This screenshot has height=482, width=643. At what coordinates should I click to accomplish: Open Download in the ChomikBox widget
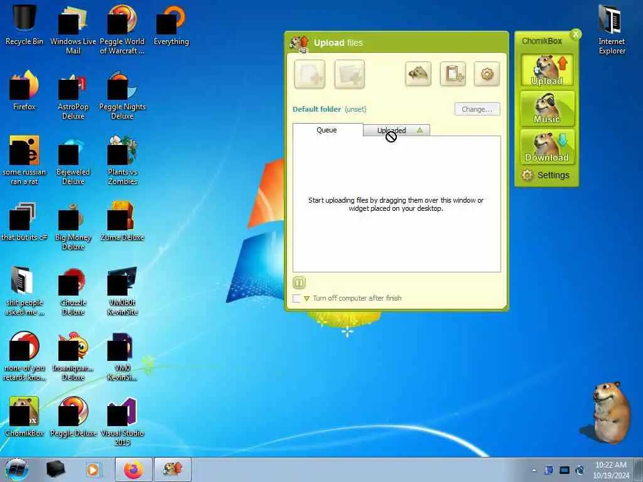tap(547, 147)
